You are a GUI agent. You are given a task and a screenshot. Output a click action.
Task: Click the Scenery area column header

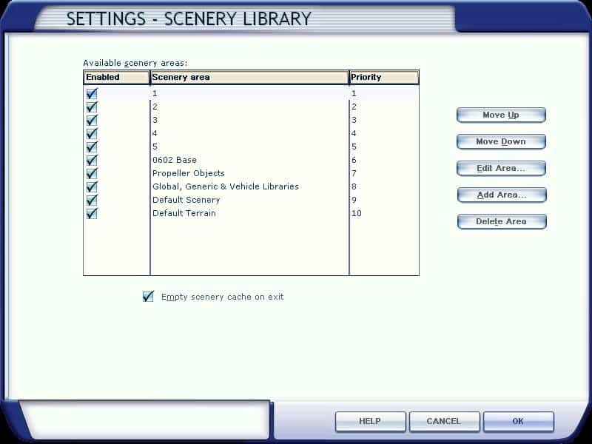[x=249, y=78]
